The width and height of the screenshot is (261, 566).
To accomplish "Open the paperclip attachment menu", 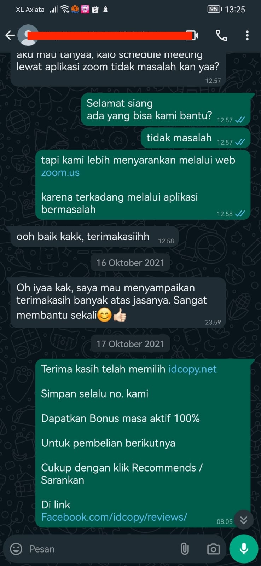I will (x=185, y=549).
